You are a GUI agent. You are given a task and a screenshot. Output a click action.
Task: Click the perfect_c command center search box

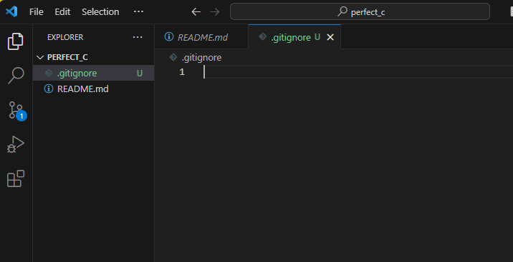point(360,11)
